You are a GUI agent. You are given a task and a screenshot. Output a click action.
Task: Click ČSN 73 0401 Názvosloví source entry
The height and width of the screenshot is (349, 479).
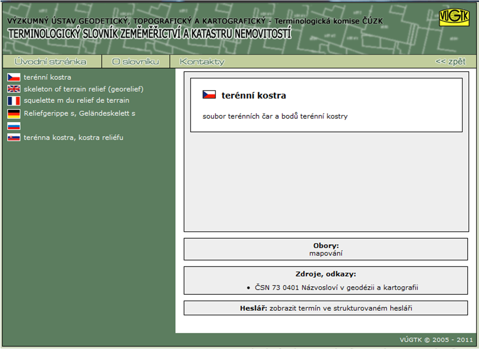336,288
